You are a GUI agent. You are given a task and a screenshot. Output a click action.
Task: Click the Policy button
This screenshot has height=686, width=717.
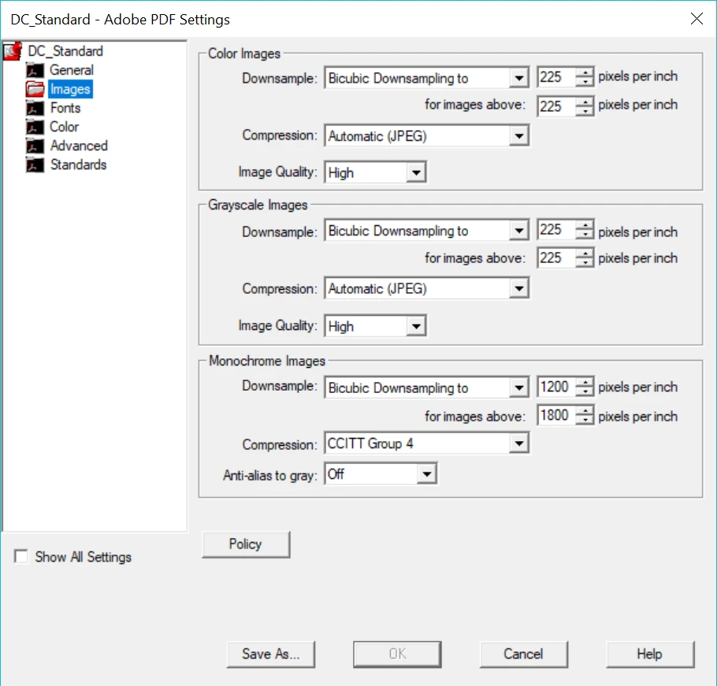[246, 544]
